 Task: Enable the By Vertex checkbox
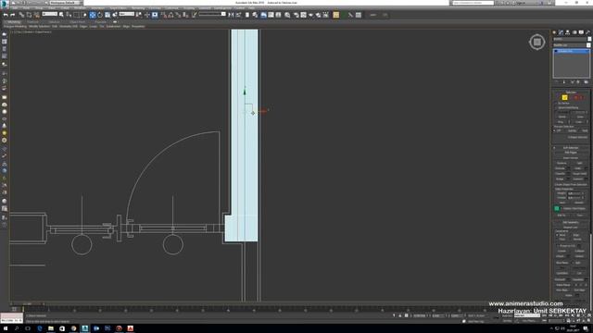pos(556,103)
